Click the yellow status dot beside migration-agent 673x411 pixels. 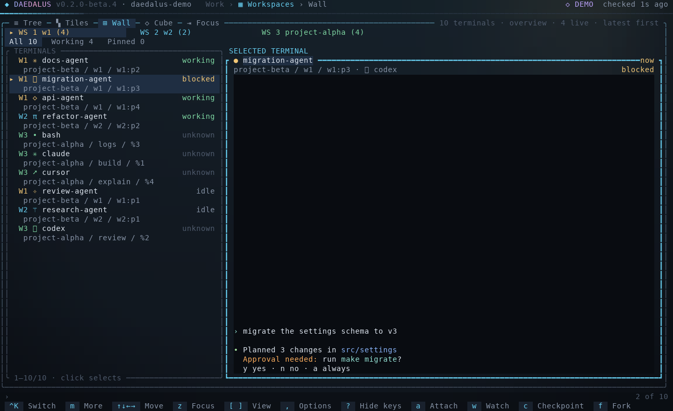(x=236, y=60)
